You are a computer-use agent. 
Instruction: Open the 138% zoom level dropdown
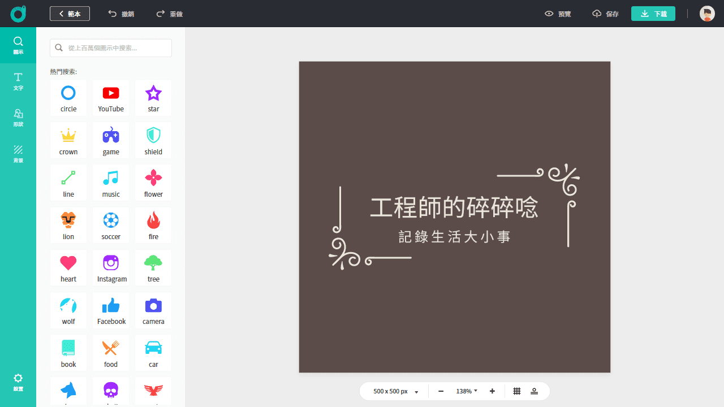[x=466, y=391]
